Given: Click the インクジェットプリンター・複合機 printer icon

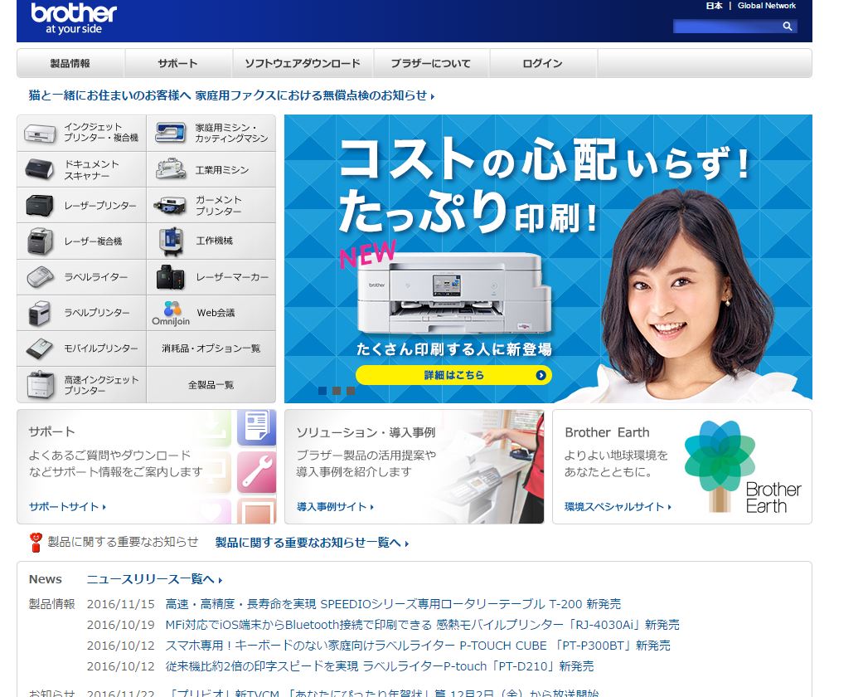Looking at the screenshot, I should pyautogui.click(x=40, y=134).
